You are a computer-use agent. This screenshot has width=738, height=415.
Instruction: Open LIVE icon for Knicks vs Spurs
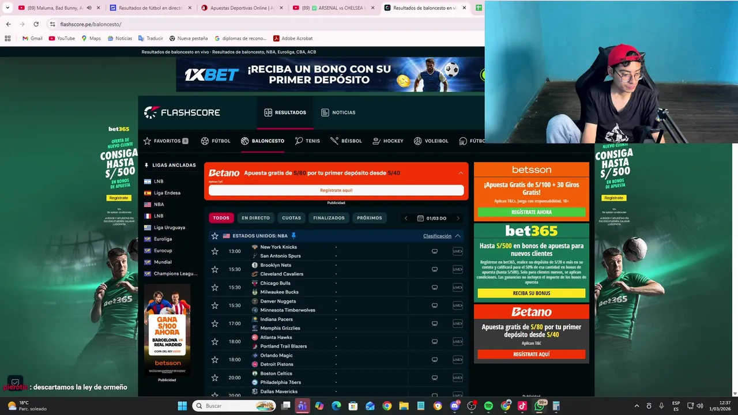pos(457,251)
